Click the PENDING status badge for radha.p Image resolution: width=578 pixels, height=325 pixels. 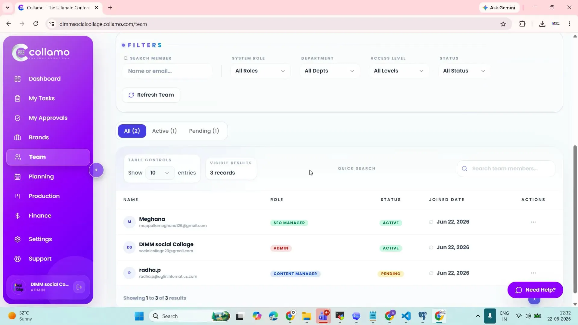coord(390,274)
